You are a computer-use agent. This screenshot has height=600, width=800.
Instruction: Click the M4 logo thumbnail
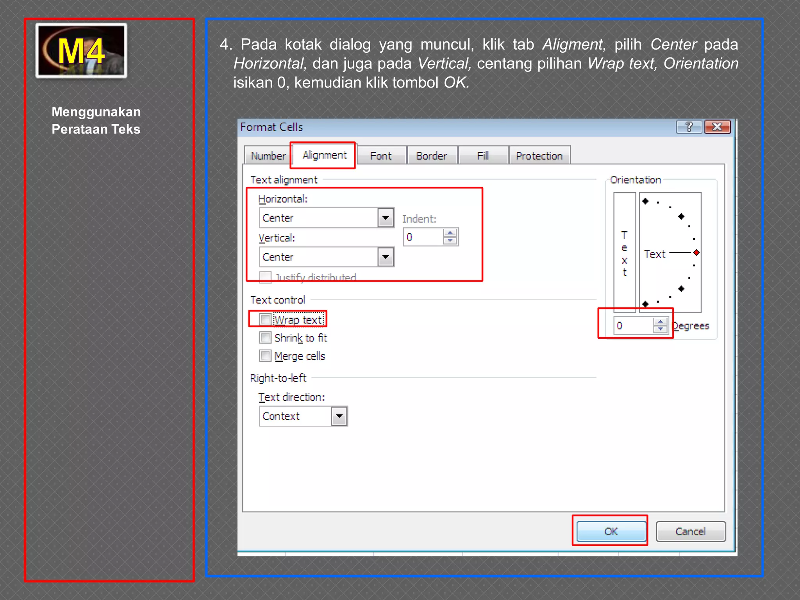point(81,51)
